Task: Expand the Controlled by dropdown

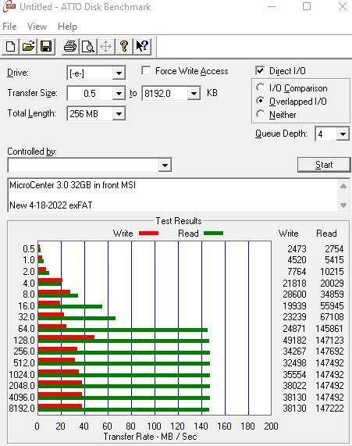Action: [165, 165]
